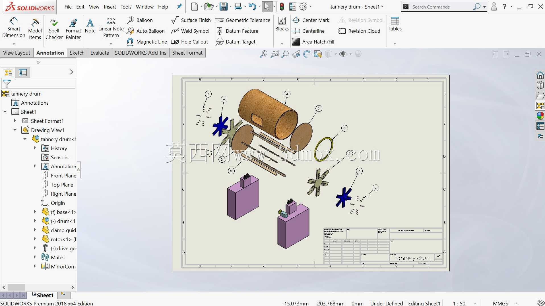Open the Tables tool

[395, 24]
